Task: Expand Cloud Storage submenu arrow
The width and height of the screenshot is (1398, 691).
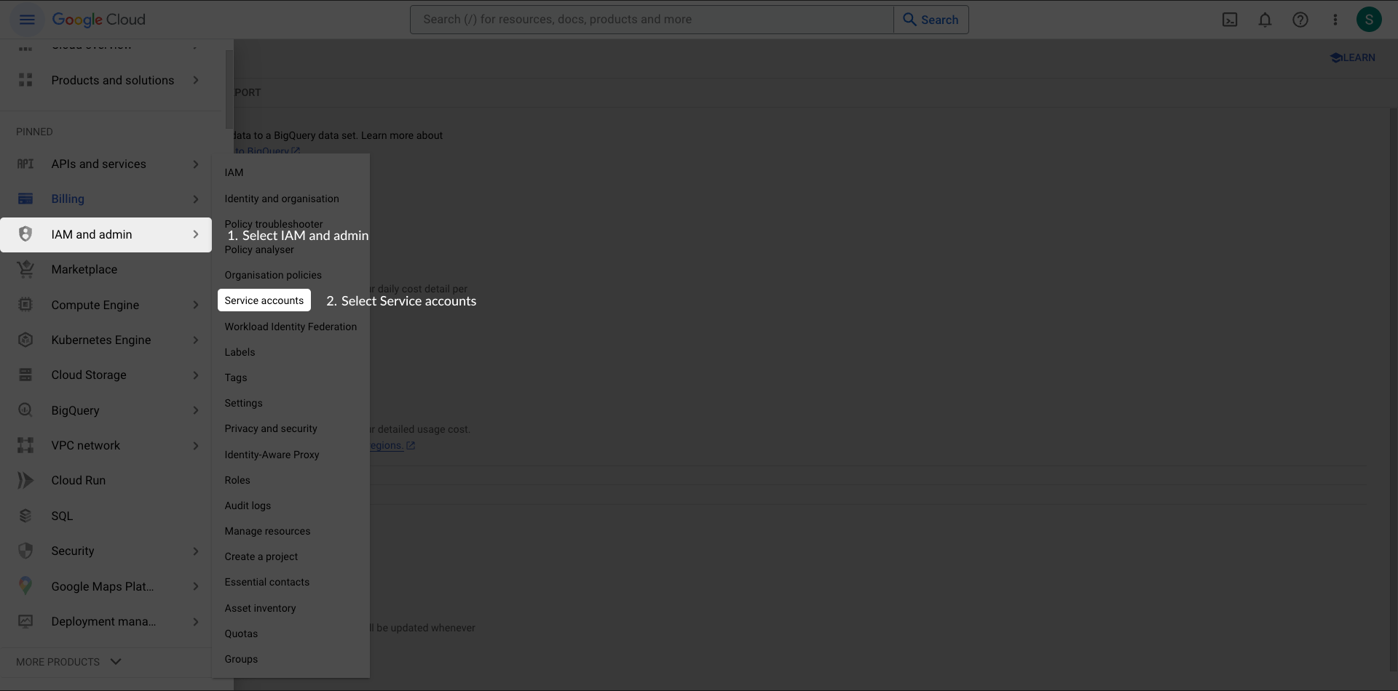Action: (x=196, y=375)
